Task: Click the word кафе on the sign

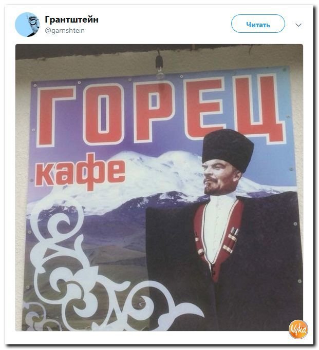Action: point(81,172)
